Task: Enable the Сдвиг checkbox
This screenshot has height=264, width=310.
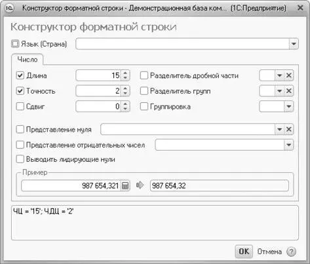Action: [20, 106]
